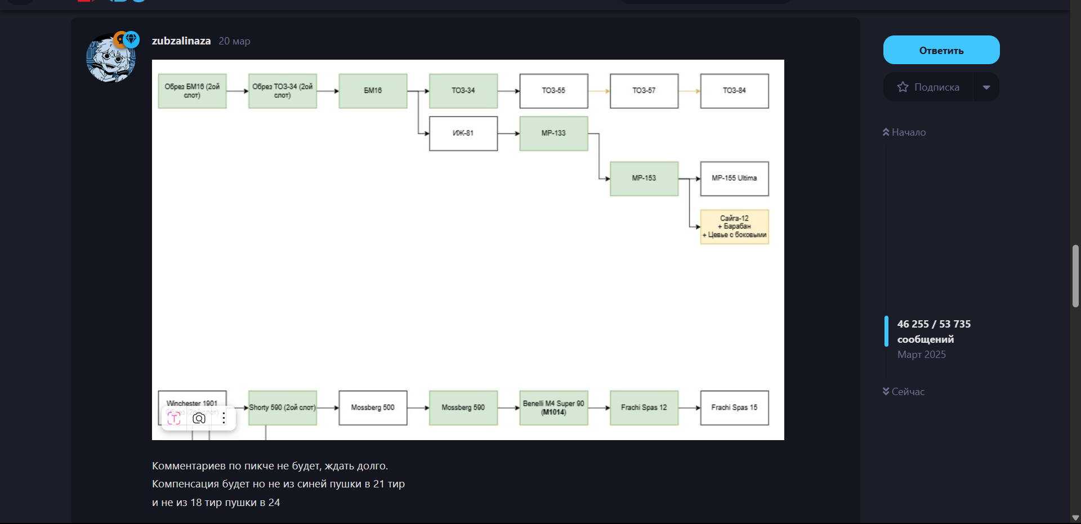Image resolution: width=1081 pixels, height=524 pixels.
Task: Jump to latest post via Сейчас
Action: (x=904, y=392)
